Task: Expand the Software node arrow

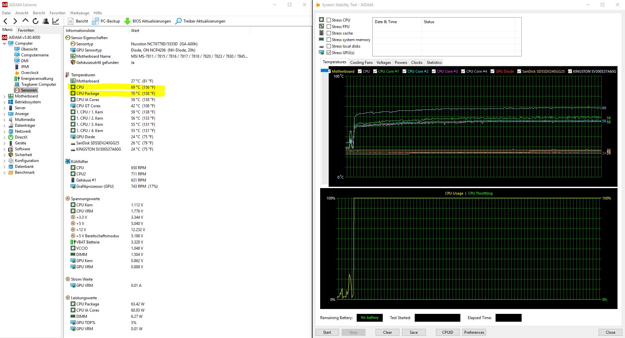Action: tap(4, 149)
